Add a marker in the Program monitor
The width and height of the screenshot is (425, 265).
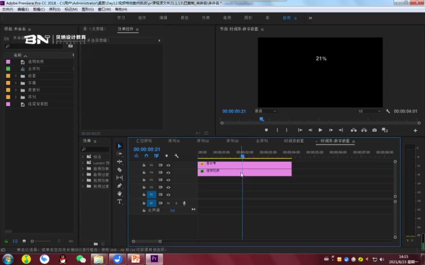pyautogui.click(x=266, y=130)
